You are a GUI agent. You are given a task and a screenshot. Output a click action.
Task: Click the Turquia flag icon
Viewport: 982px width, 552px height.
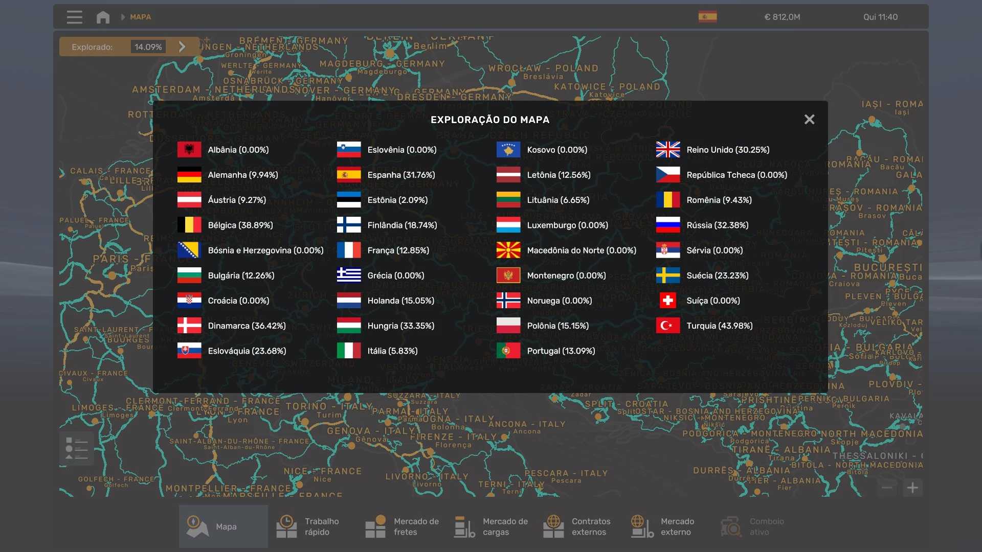point(668,326)
